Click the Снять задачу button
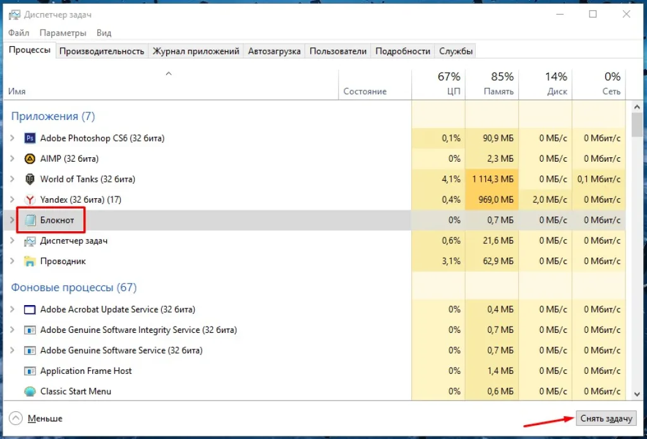The width and height of the screenshot is (647, 439). click(x=606, y=418)
